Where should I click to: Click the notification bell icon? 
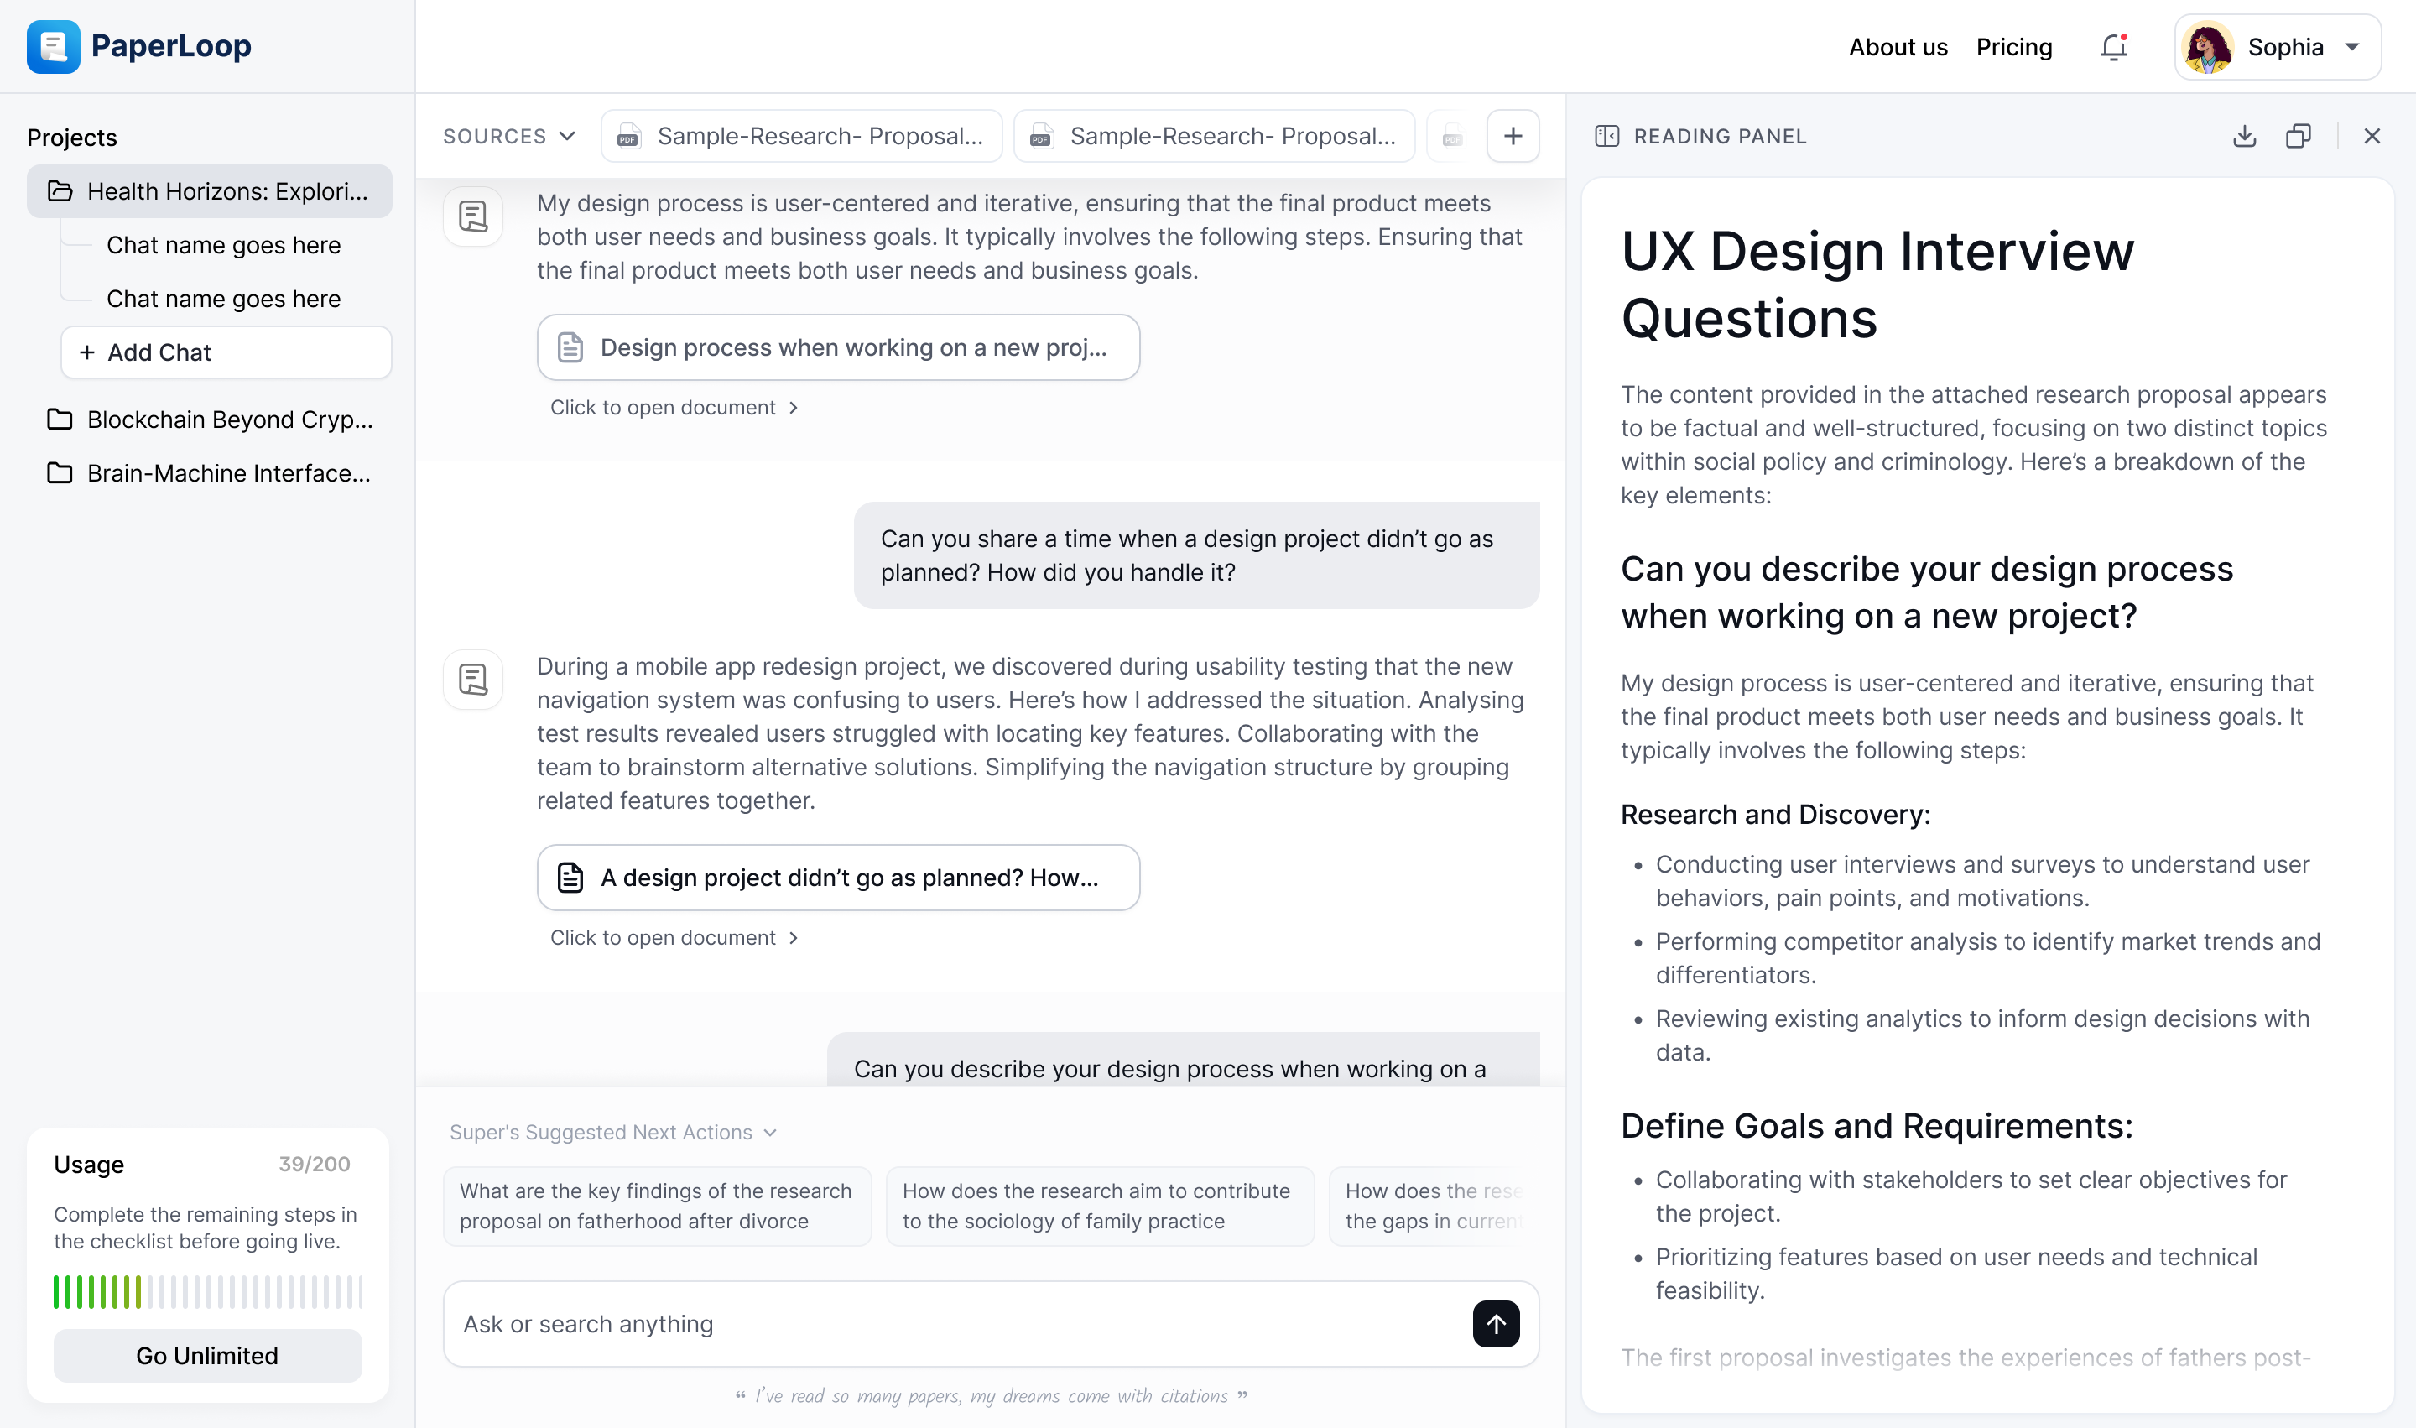pyautogui.click(x=2113, y=47)
